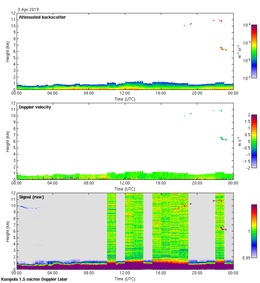Click 'Time (UTC)' label under the backscatter plot

pyautogui.click(x=125, y=99)
